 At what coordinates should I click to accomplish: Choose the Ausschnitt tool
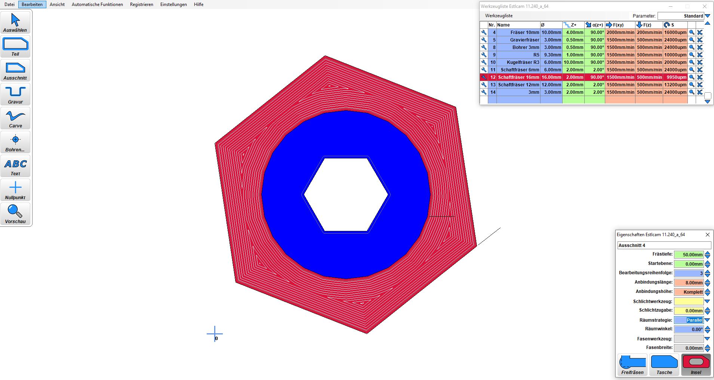pyautogui.click(x=15, y=71)
